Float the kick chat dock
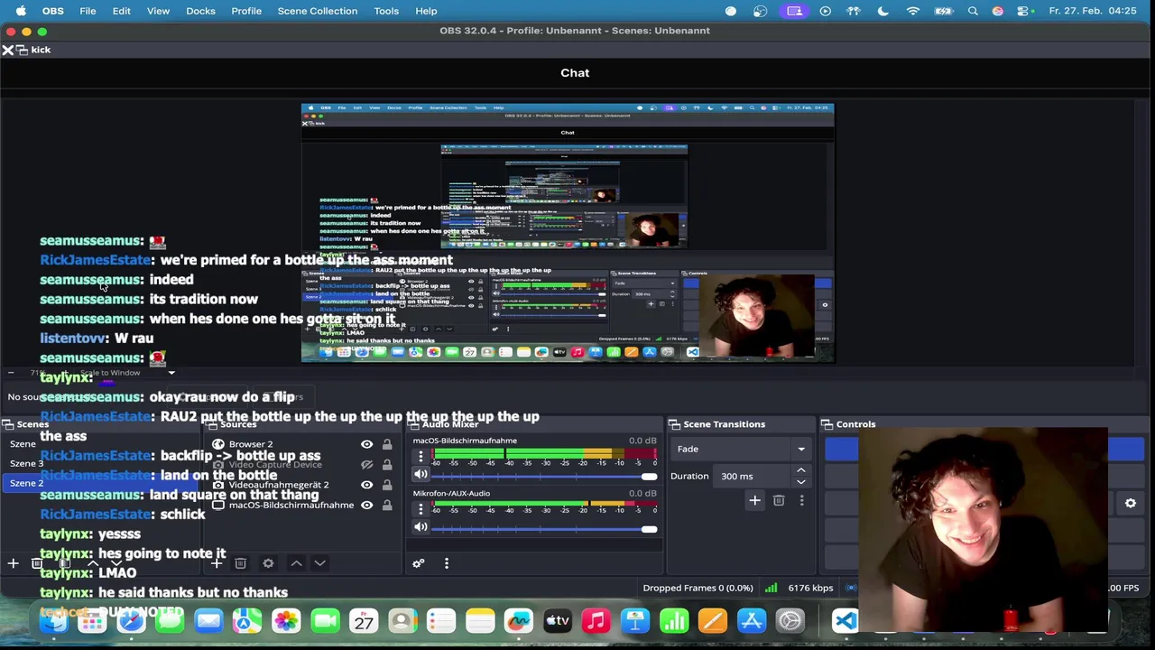Viewport: 1155px width, 650px height. (x=23, y=50)
